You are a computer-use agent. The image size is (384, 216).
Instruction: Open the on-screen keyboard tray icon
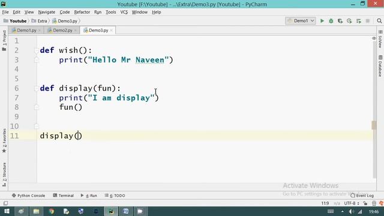coord(331,211)
